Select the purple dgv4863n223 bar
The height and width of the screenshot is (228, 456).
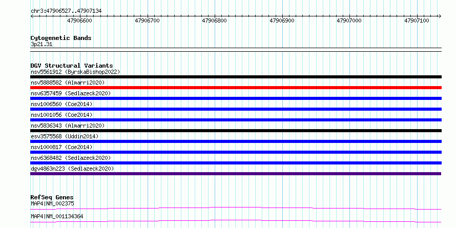point(236,174)
